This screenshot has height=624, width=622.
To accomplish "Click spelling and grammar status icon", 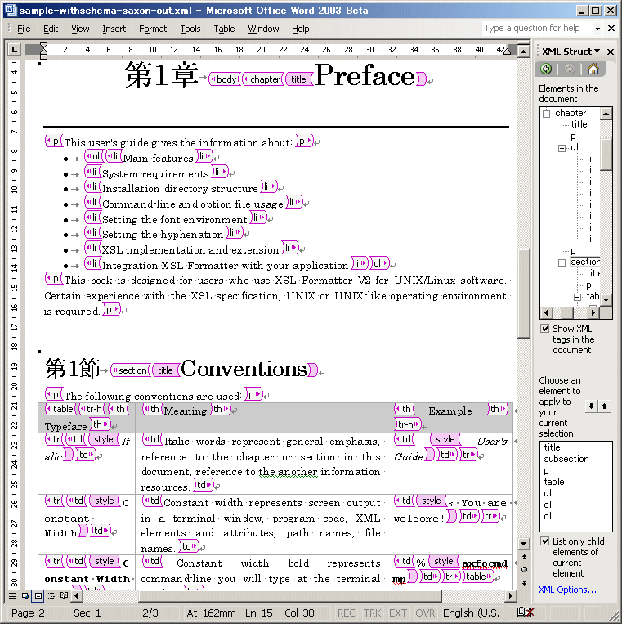I will [x=525, y=613].
